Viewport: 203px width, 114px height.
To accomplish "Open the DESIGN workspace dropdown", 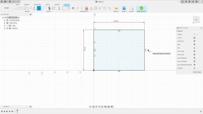I will pos(7,8).
